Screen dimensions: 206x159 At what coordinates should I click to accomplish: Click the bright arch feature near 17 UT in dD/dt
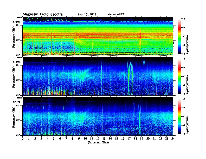tap(130, 77)
